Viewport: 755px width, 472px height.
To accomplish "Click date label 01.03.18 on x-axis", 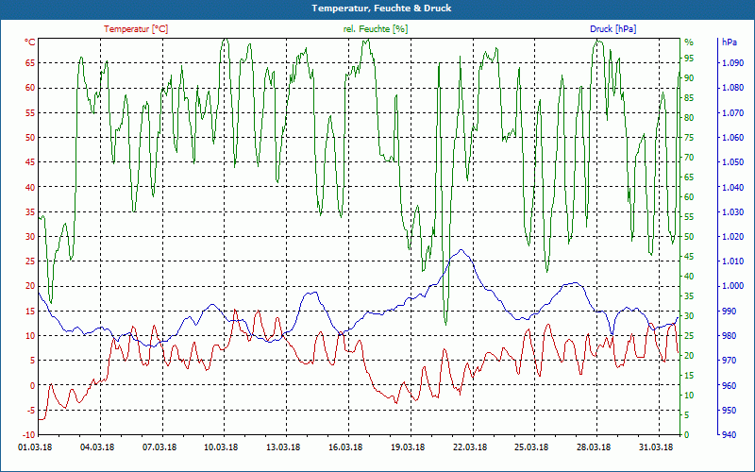I will click(x=35, y=447).
